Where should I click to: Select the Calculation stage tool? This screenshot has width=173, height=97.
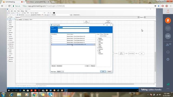(11, 42)
